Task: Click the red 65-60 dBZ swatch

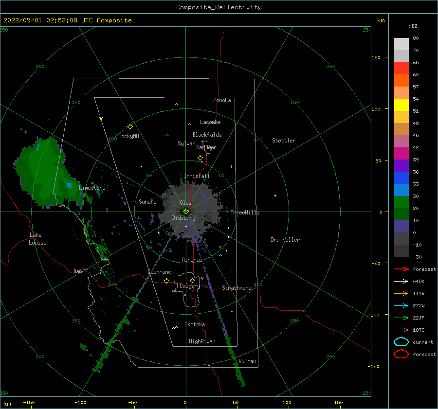Action: click(x=401, y=69)
